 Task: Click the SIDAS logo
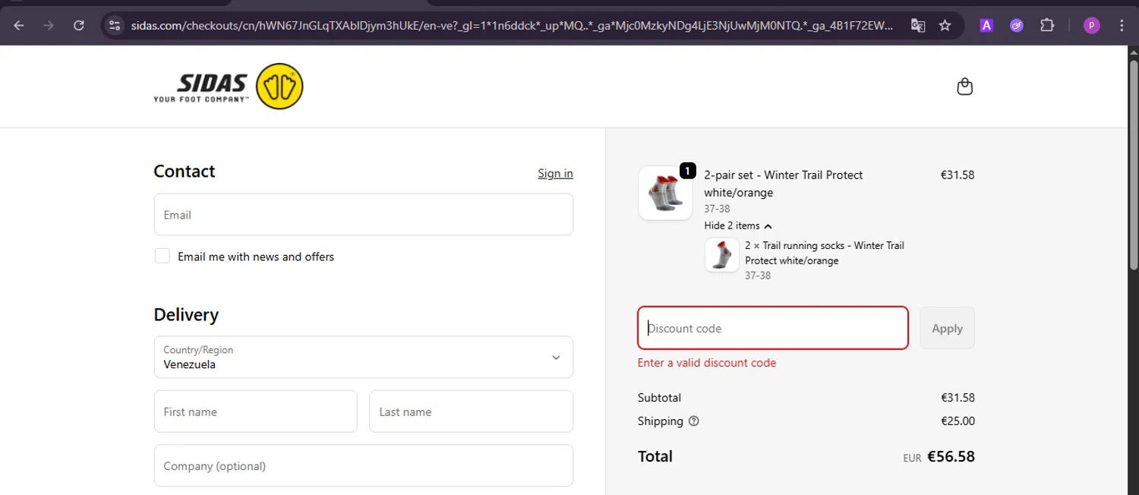click(229, 87)
